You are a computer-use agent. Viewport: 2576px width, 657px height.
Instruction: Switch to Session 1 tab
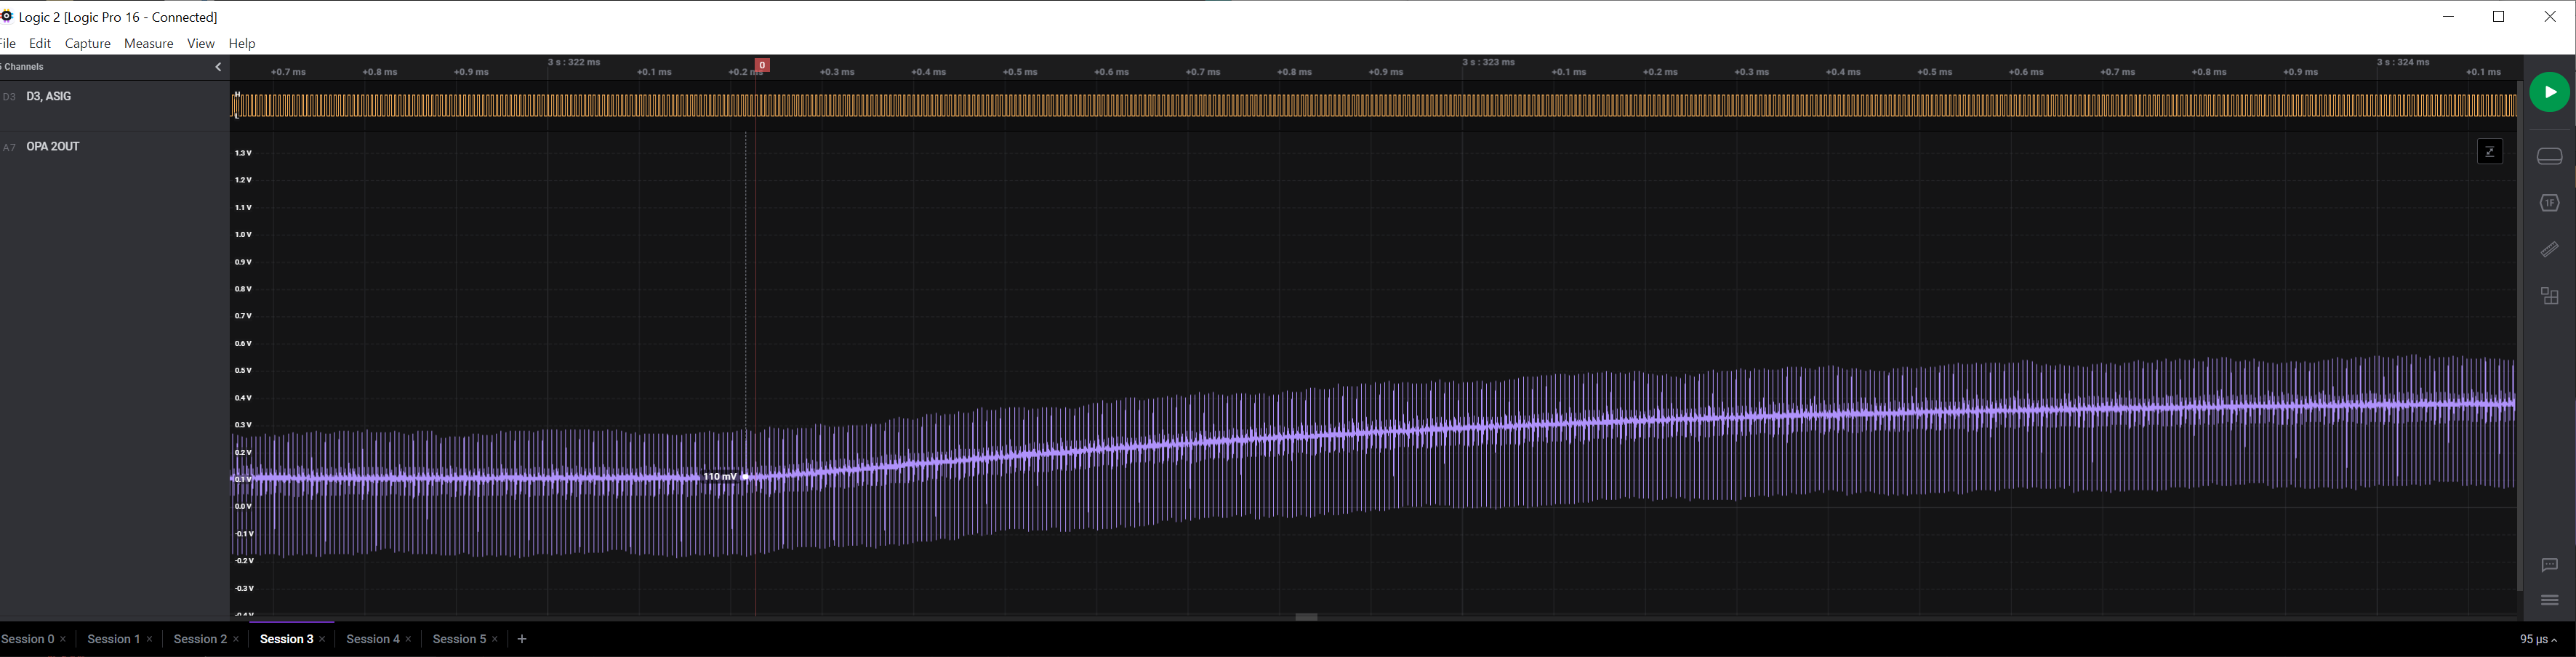click(113, 639)
